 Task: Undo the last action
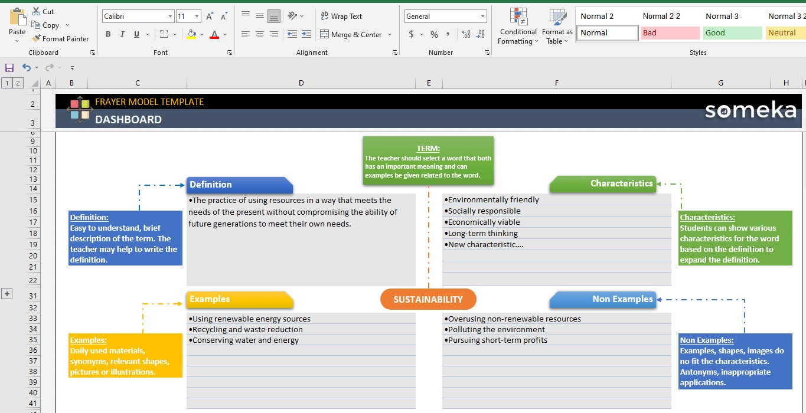coord(26,68)
